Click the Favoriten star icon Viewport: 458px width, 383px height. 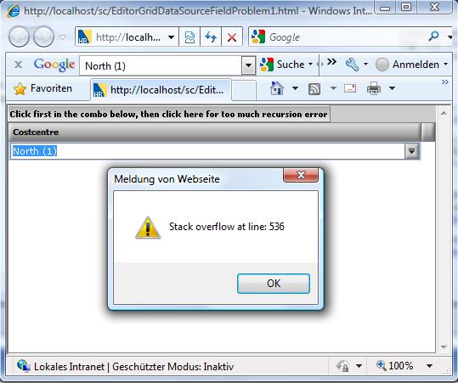(20, 88)
